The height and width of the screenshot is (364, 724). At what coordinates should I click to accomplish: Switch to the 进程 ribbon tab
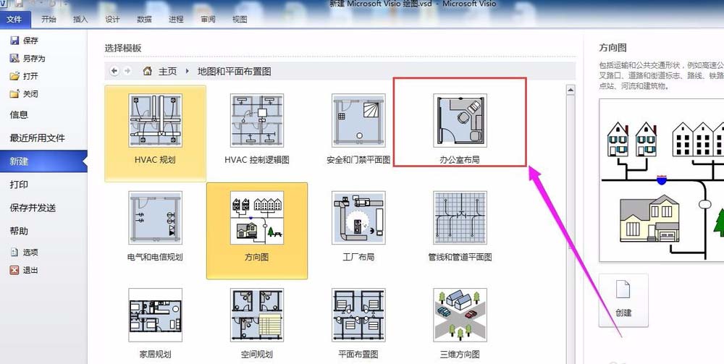coord(176,20)
